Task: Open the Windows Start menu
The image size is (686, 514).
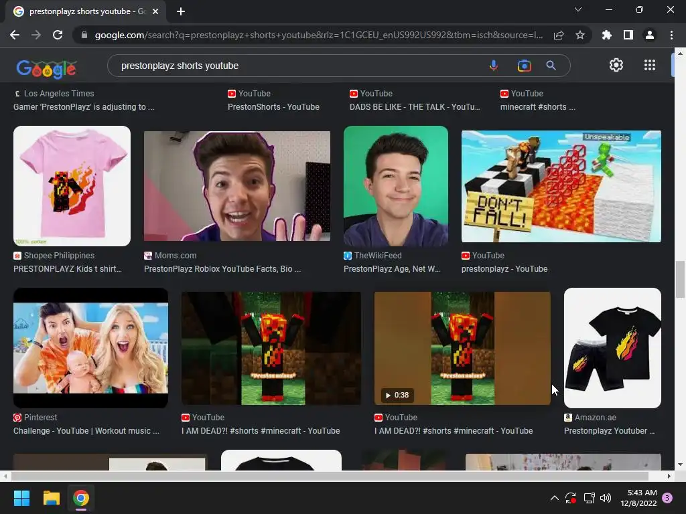Action: coord(21,498)
